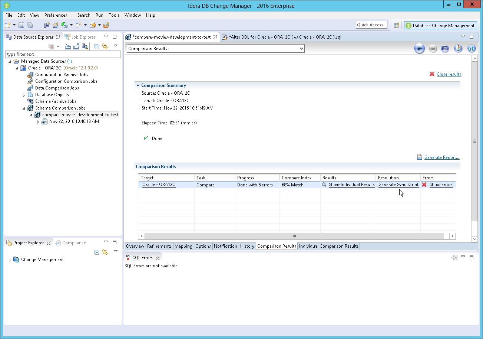Click the new column with star toolbar icon
The width and height of the screenshot is (483, 339).
coord(79,25)
